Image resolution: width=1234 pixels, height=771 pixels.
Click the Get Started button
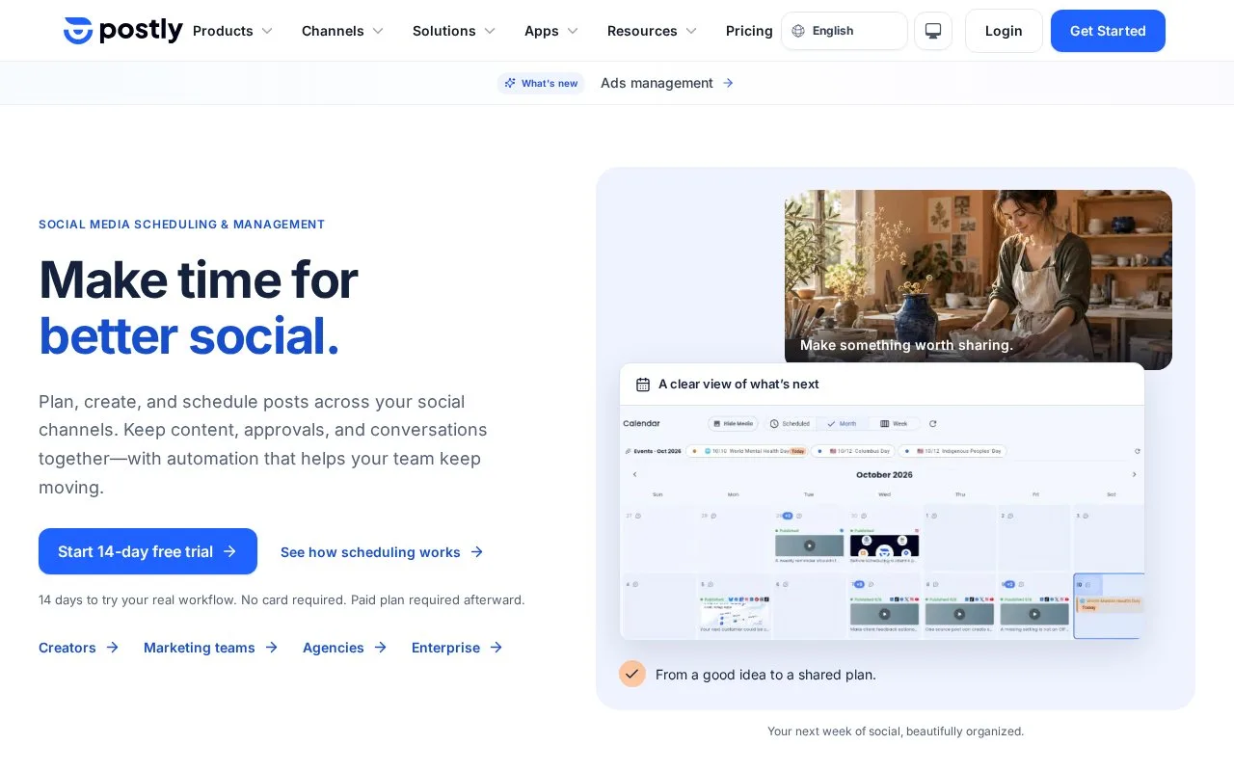(1108, 31)
